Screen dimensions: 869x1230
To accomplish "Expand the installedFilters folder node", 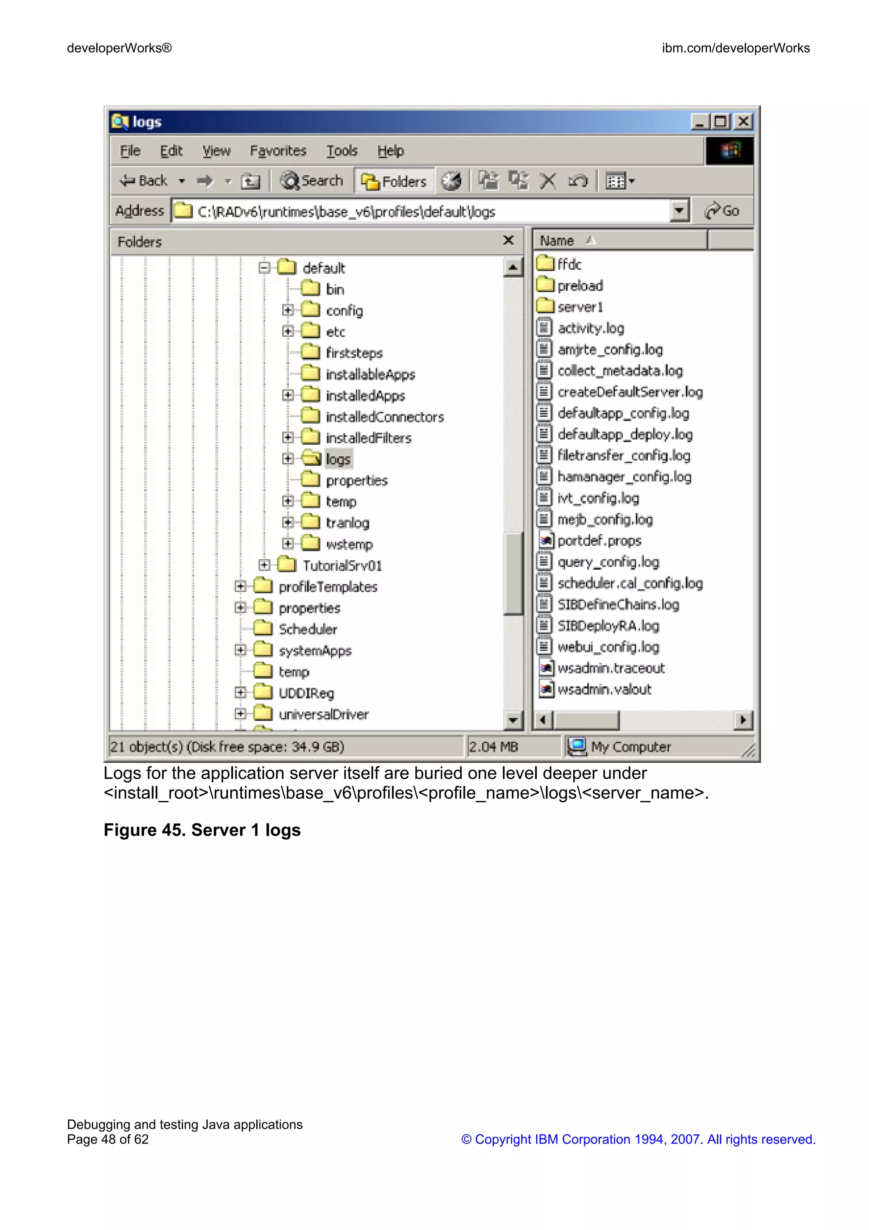I will [288, 437].
